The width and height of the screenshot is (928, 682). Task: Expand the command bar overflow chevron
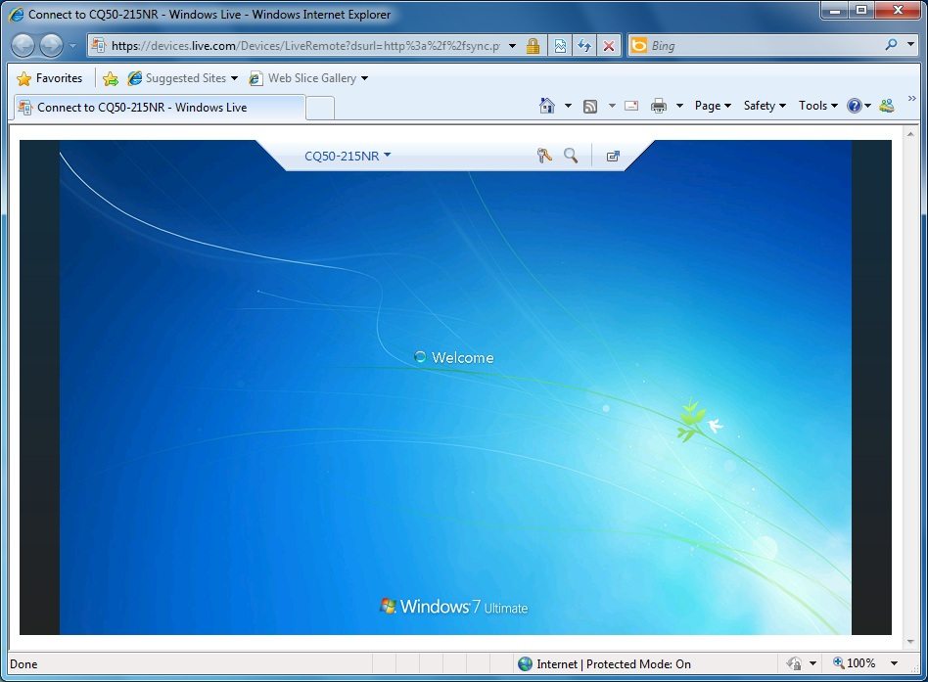pos(912,98)
